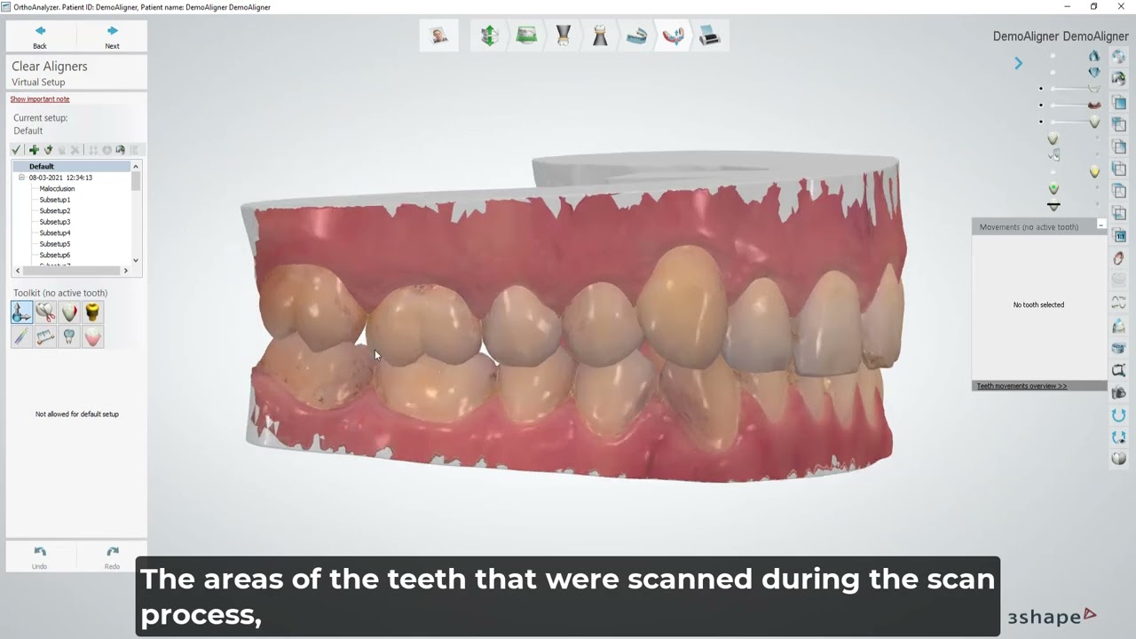The image size is (1136, 639).
Task: Toggle the small compare panels visibility icon
Action: (x=1054, y=154)
